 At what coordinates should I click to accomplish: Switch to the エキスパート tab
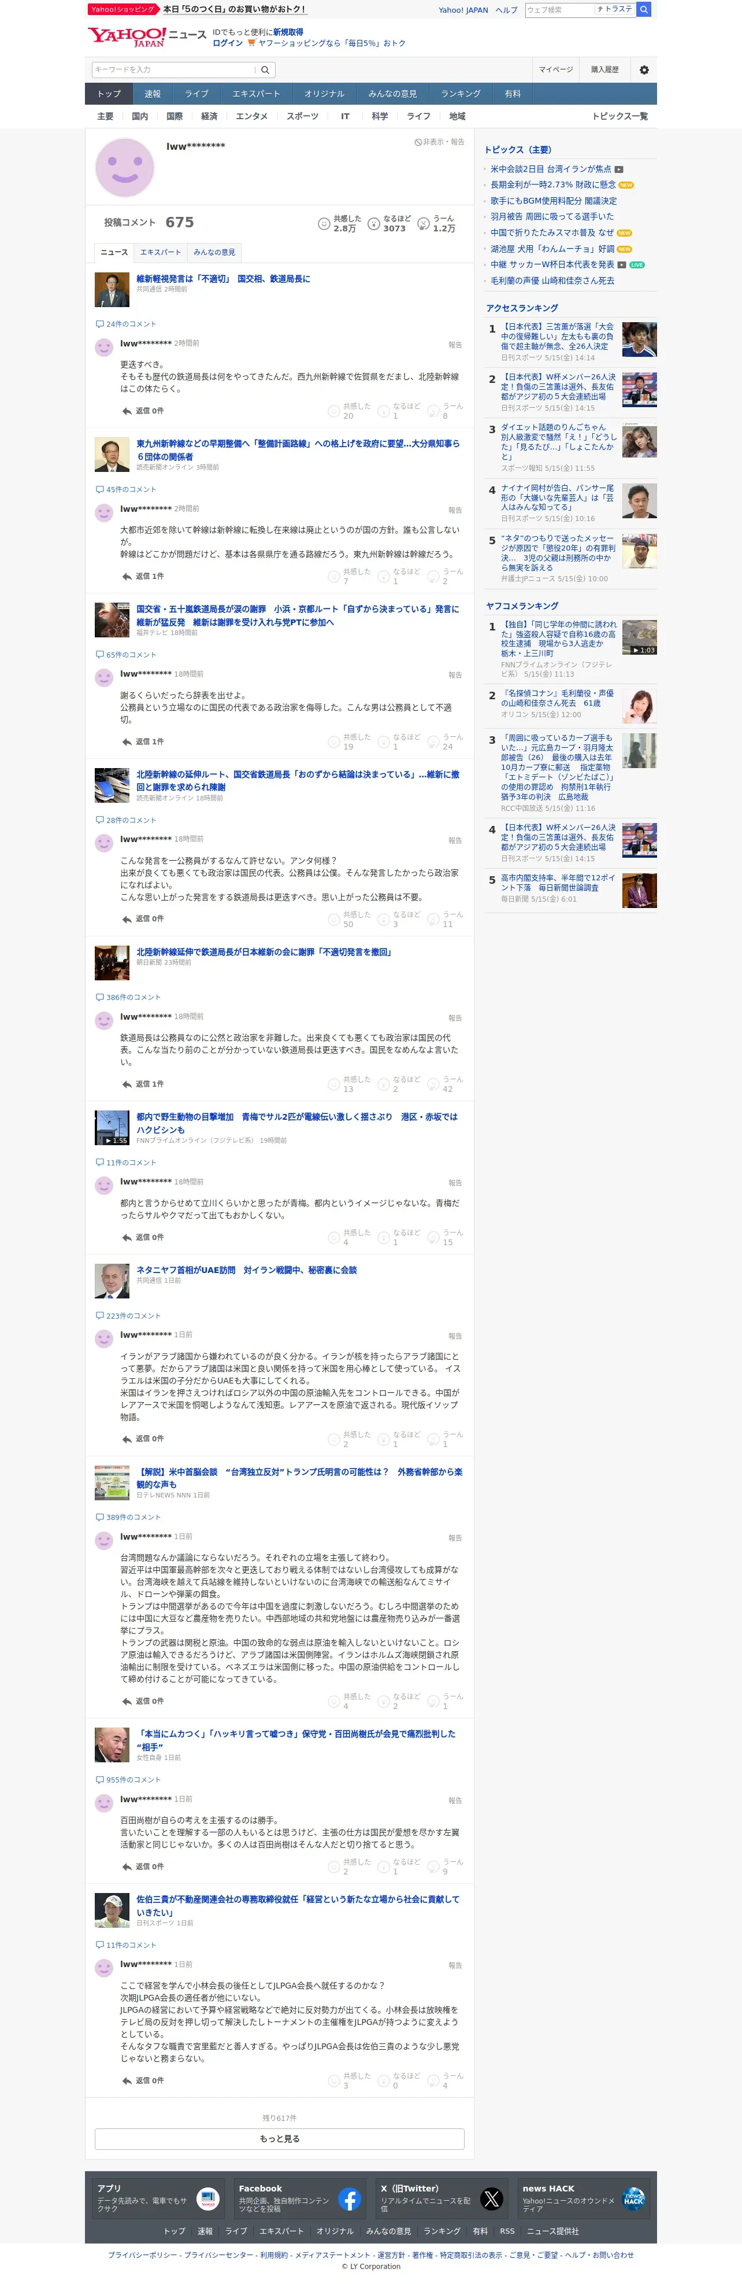click(160, 253)
